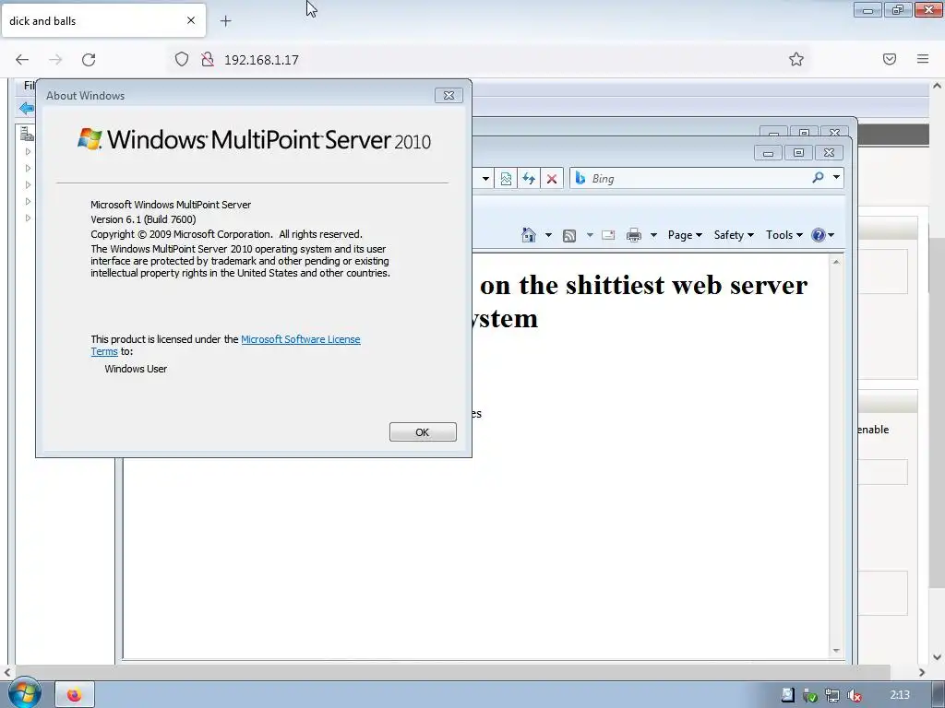Viewport: 945px width, 708px height.
Task: Click the Print icon in IE
Action: tap(633, 235)
